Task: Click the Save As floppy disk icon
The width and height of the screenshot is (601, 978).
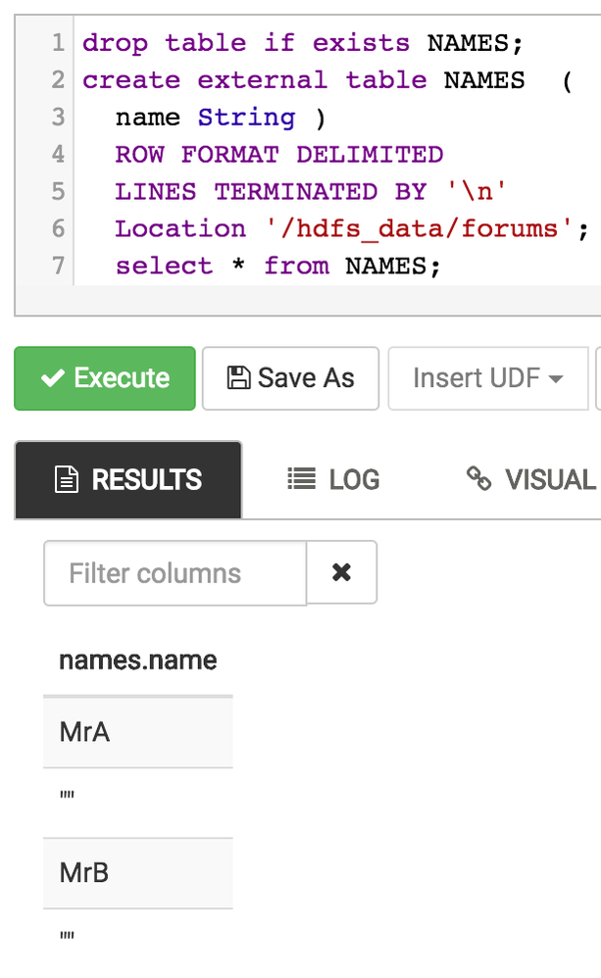Action: pos(238,378)
